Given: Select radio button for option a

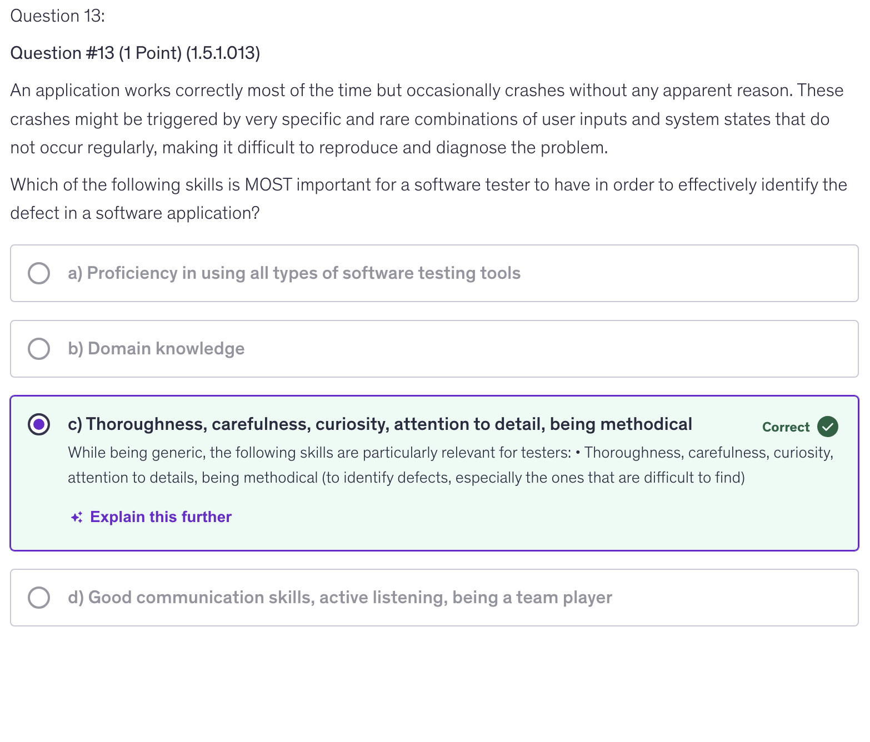Looking at the screenshot, I should click(39, 273).
